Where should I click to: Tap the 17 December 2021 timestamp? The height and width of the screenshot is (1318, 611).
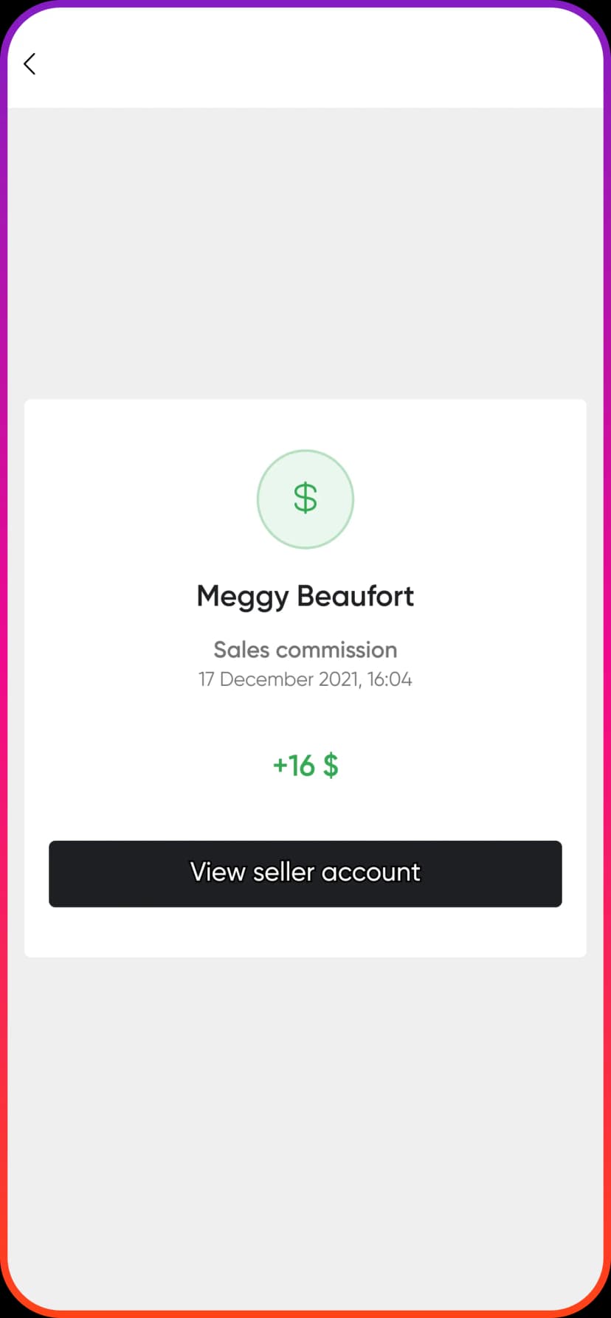pos(305,679)
